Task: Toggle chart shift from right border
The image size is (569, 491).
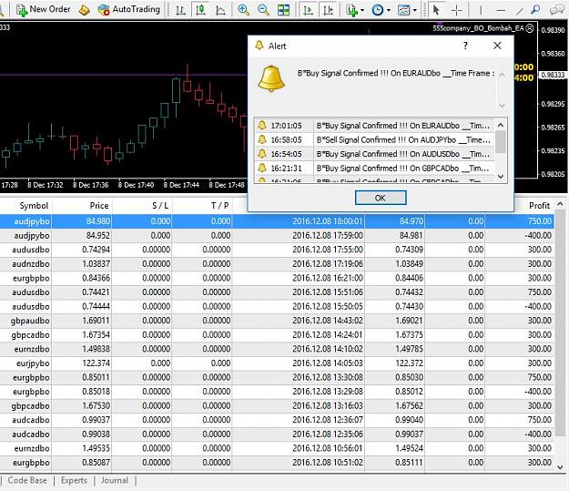Action: pos(328,10)
